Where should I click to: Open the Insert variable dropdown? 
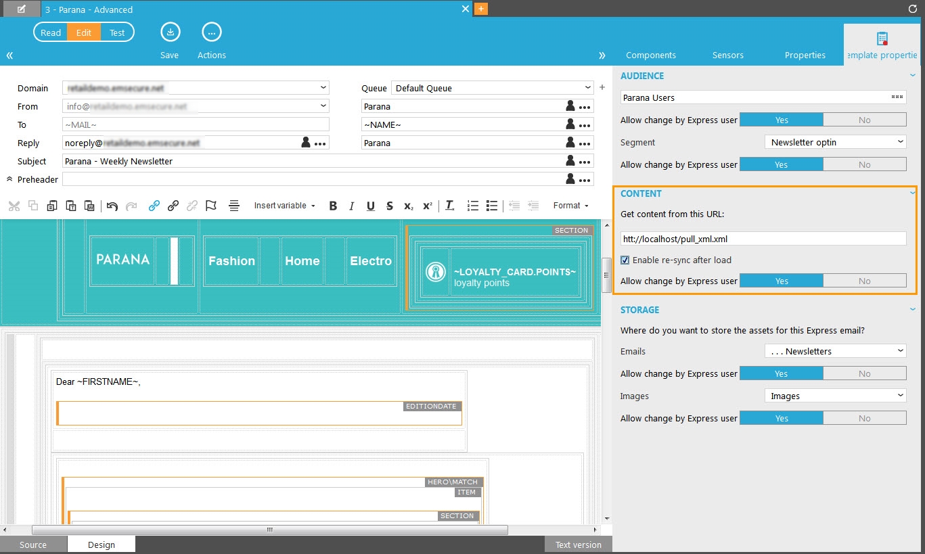coord(285,206)
